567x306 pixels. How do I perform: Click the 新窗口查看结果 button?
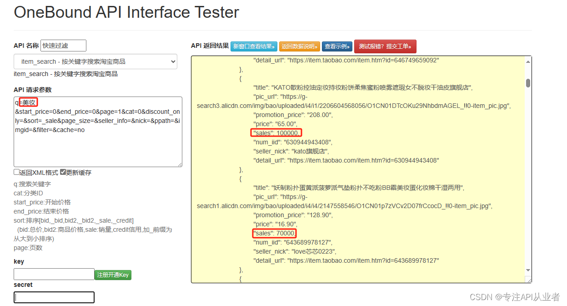(x=254, y=46)
